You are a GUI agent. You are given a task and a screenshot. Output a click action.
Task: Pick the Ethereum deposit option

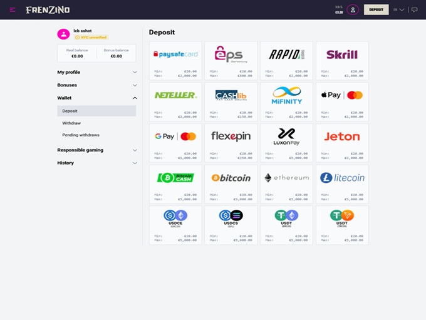tap(286, 178)
